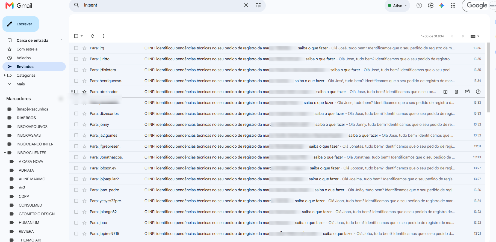Snooze the otreinador email with clock icon
Image resolution: width=496 pixels, height=242 pixels.
[x=478, y=92]
